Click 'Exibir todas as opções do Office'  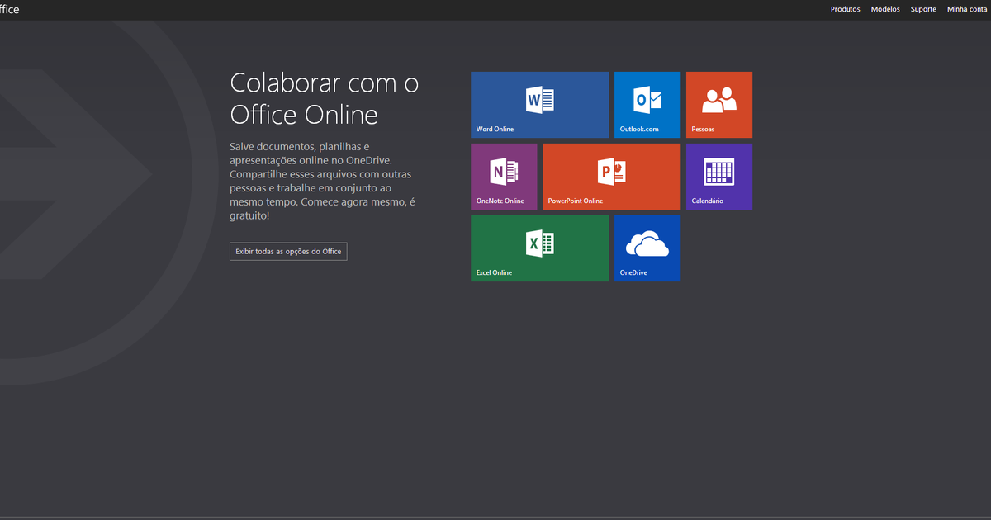pos(287,251)
